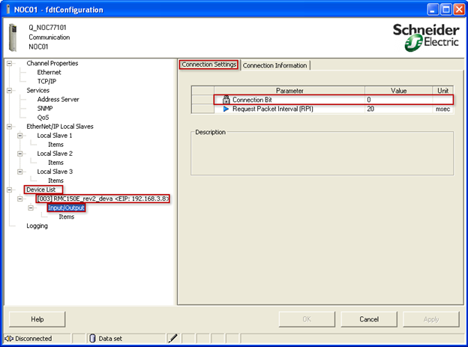Click the msec unit cell

tap(443, 109)
